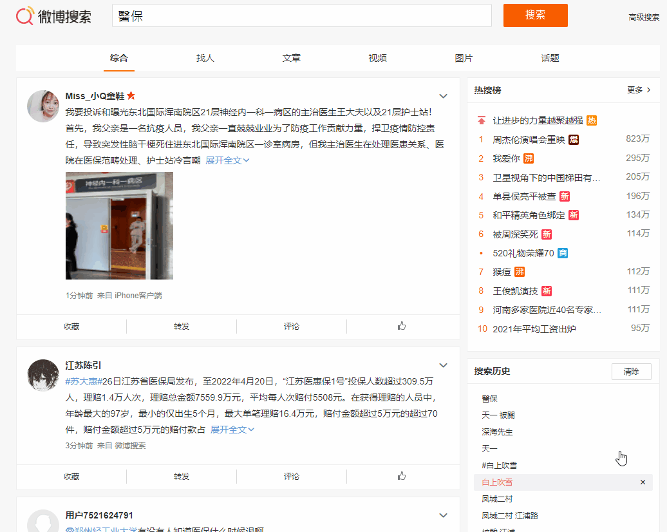
Task: Open hot topic 卫星视角下的中国梯田有…
Action: click(547, 178)
